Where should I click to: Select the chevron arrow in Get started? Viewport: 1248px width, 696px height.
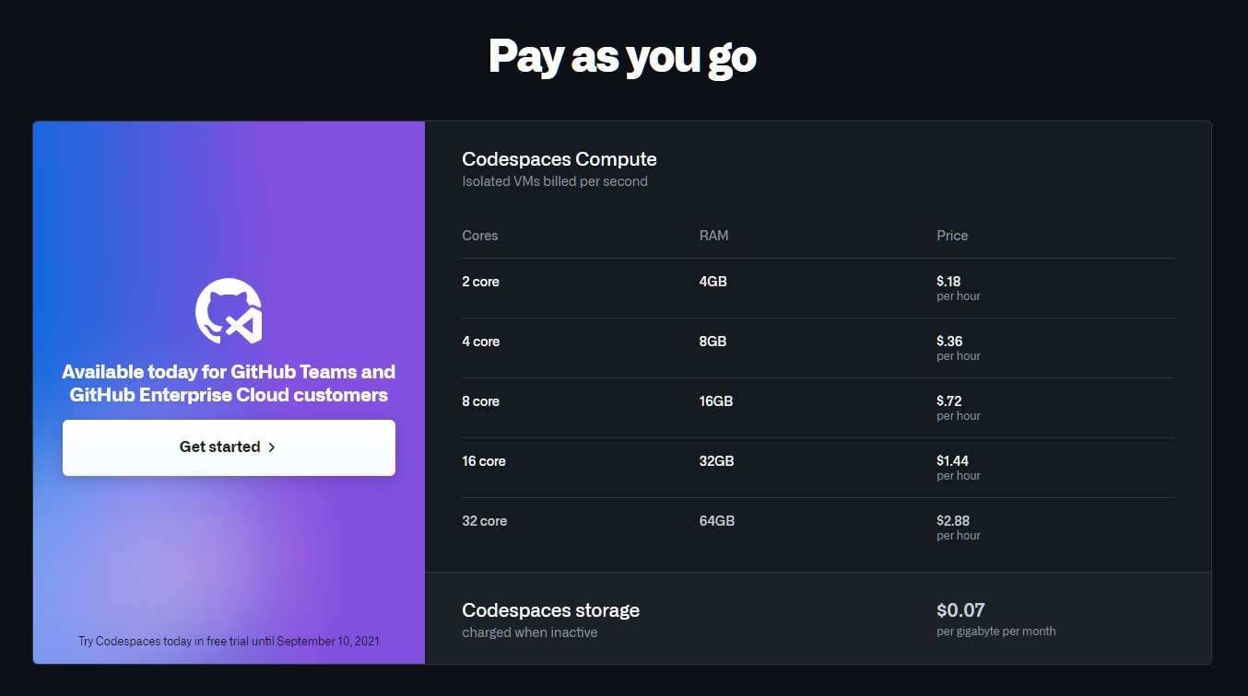[271, 447]
